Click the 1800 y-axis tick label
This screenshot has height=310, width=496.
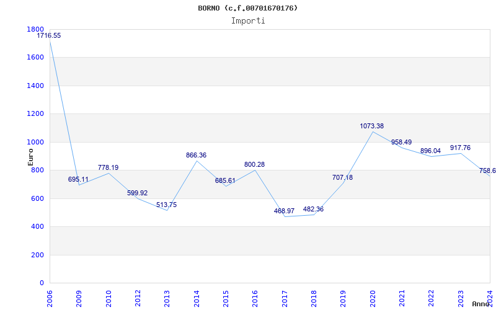pos(35,29)
